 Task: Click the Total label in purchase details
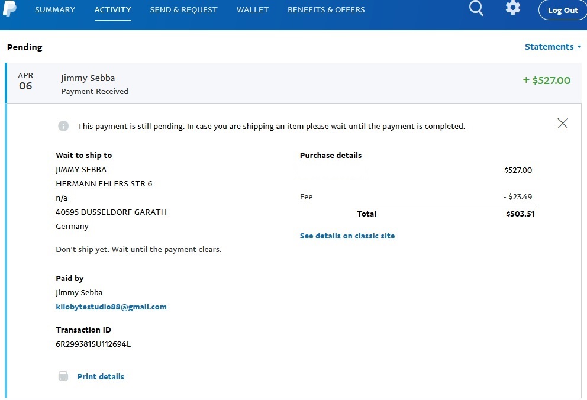click(367, 214)
